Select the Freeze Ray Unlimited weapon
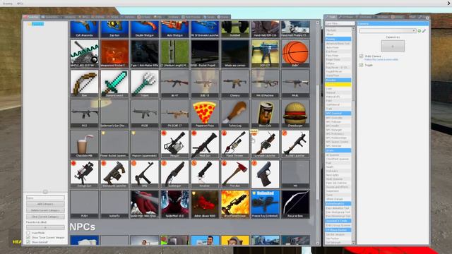This screenshot has width=452, height=254. tap(266, 204)
